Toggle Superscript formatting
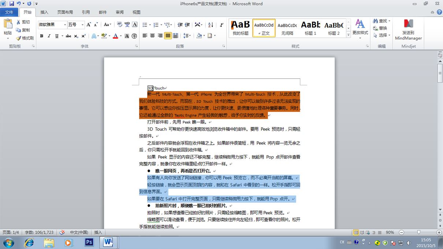The height and width of the screenshot is (249, 443). pos(83,36)
